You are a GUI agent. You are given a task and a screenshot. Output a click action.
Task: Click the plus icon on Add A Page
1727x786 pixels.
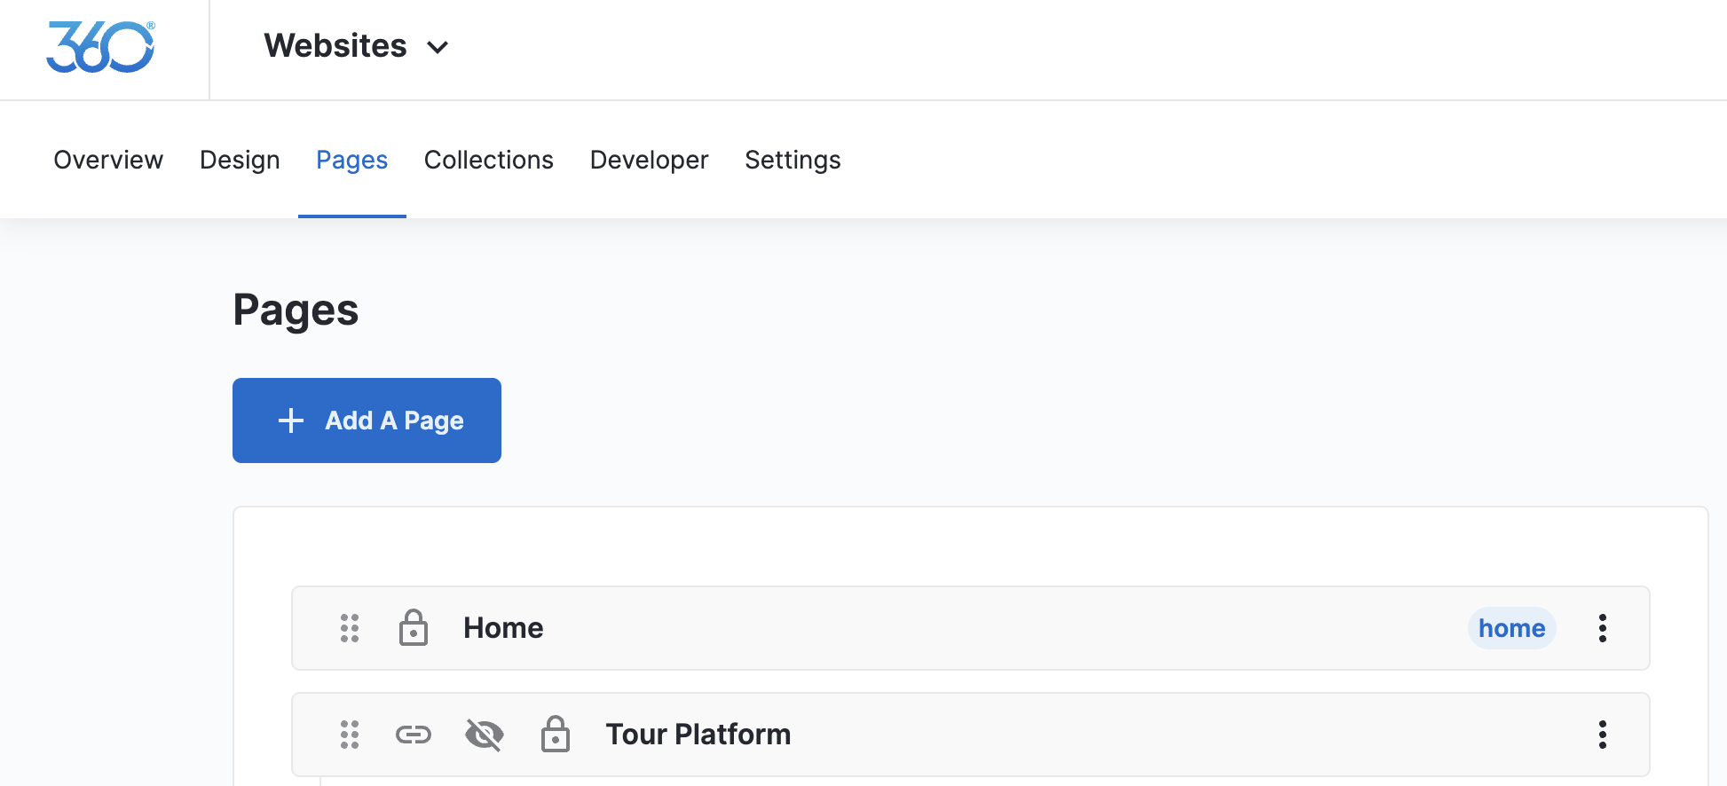[291, 421]
